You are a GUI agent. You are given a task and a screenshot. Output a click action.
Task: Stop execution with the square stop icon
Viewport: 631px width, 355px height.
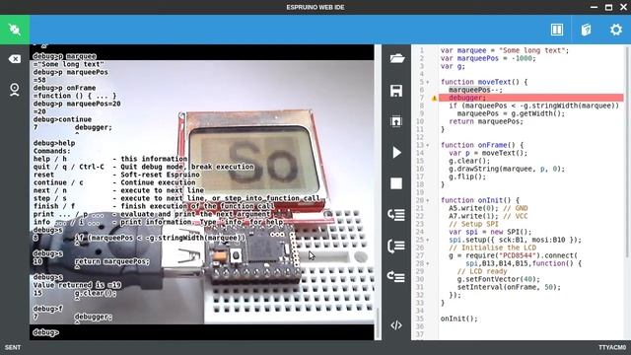point(396,183)
